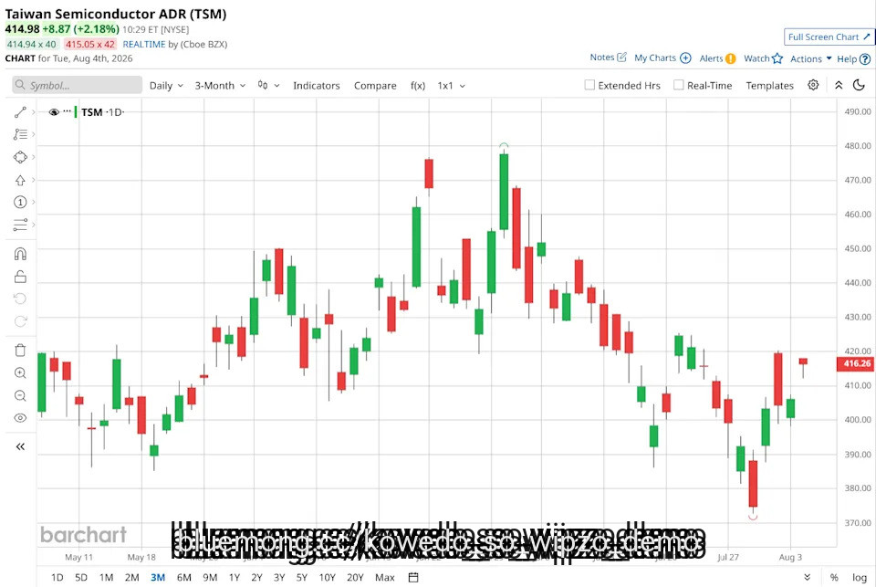The height and width of the screenshot is (587, 876).
Task: Open the Fibonacci tools icon
Action: point(20,134)
